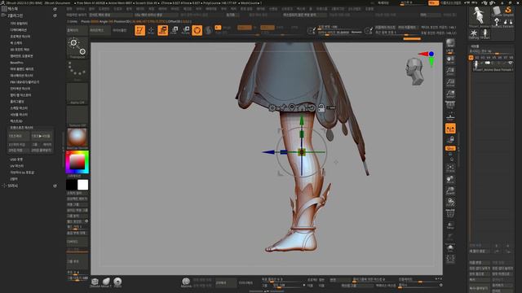Click the T포즈메쉬 button in Transpose Master
This screenshot has height=293, width=522.
pos(18,136)
